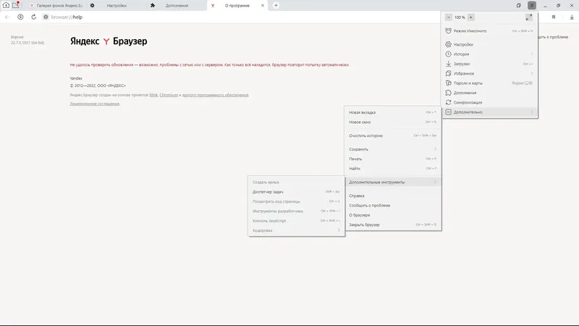Open the tab panel icon with the red dot
Screen dimensions: 579x326
(15, 5)
